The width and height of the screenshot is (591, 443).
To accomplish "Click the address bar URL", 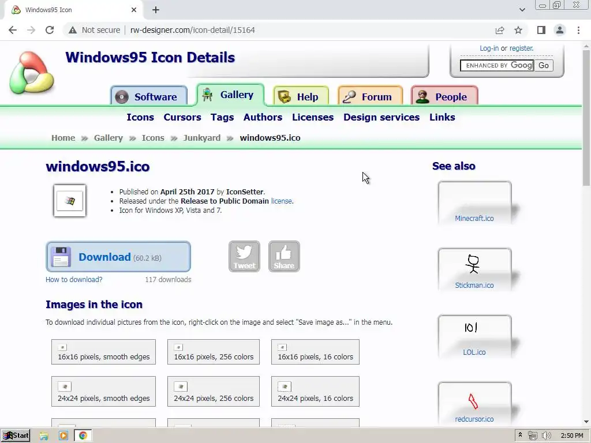I will pyautogui.click(x=193, y=30).
